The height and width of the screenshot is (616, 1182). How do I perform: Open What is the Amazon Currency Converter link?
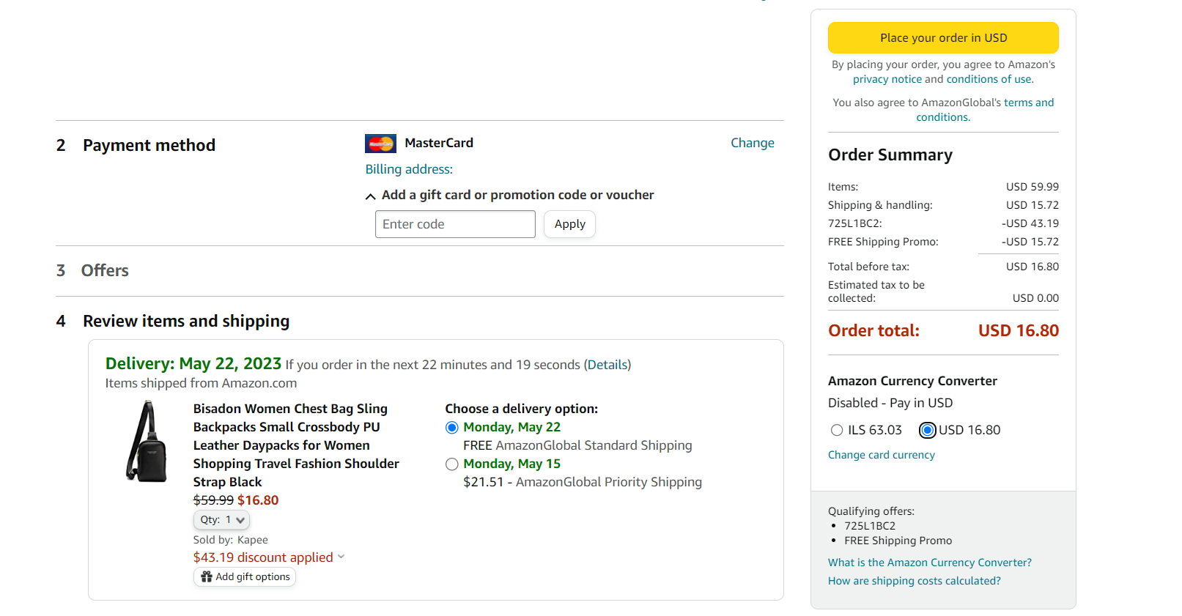[929, 563]
